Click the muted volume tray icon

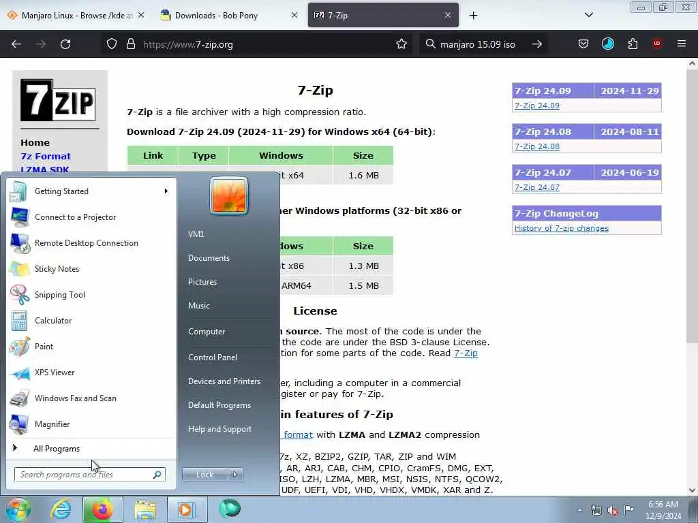(613, 511)
